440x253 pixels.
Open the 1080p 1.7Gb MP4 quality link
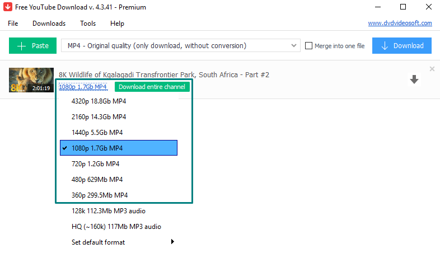[83, 87]
